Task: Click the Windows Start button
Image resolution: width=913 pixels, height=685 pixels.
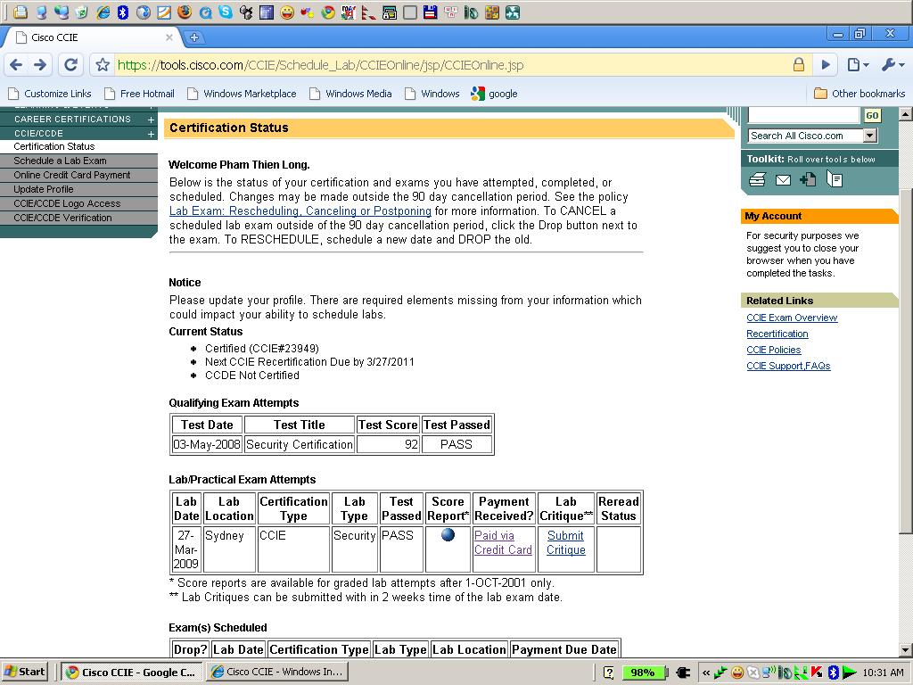Action: pyautogui.click(x=25, y=672)
